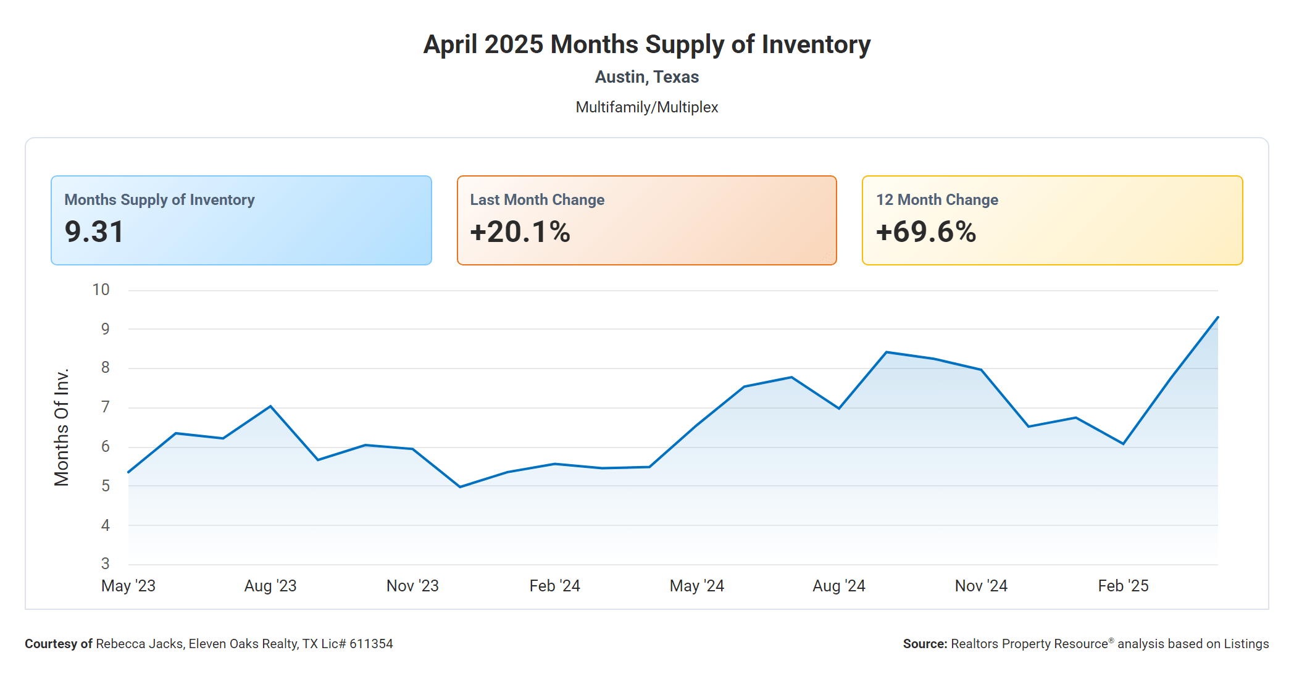The height and width of the screenshot is (679, 1294).
Task: Click the +69.6% change value
Action: click(925, 232)
